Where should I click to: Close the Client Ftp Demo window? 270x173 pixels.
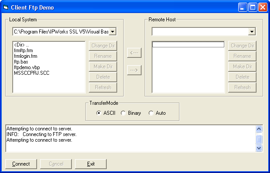263,7
